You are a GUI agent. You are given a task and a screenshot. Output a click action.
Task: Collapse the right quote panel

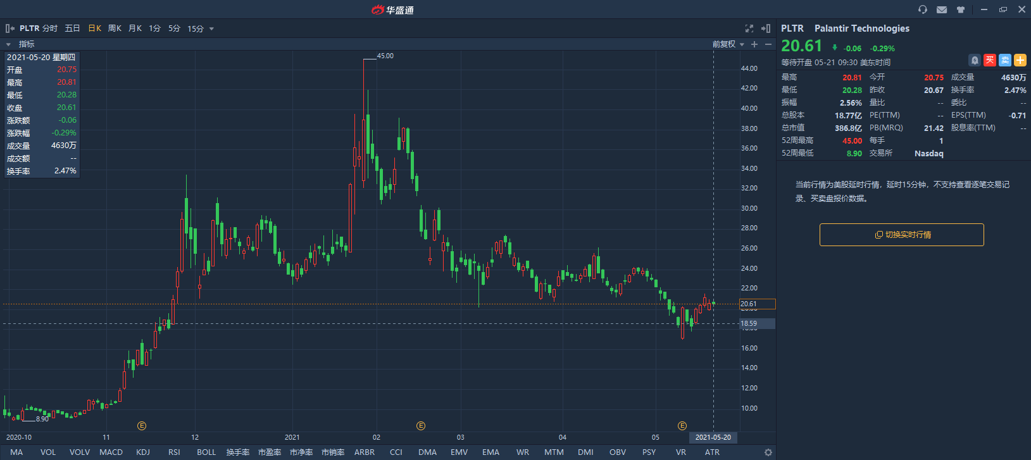click(766, 28)
